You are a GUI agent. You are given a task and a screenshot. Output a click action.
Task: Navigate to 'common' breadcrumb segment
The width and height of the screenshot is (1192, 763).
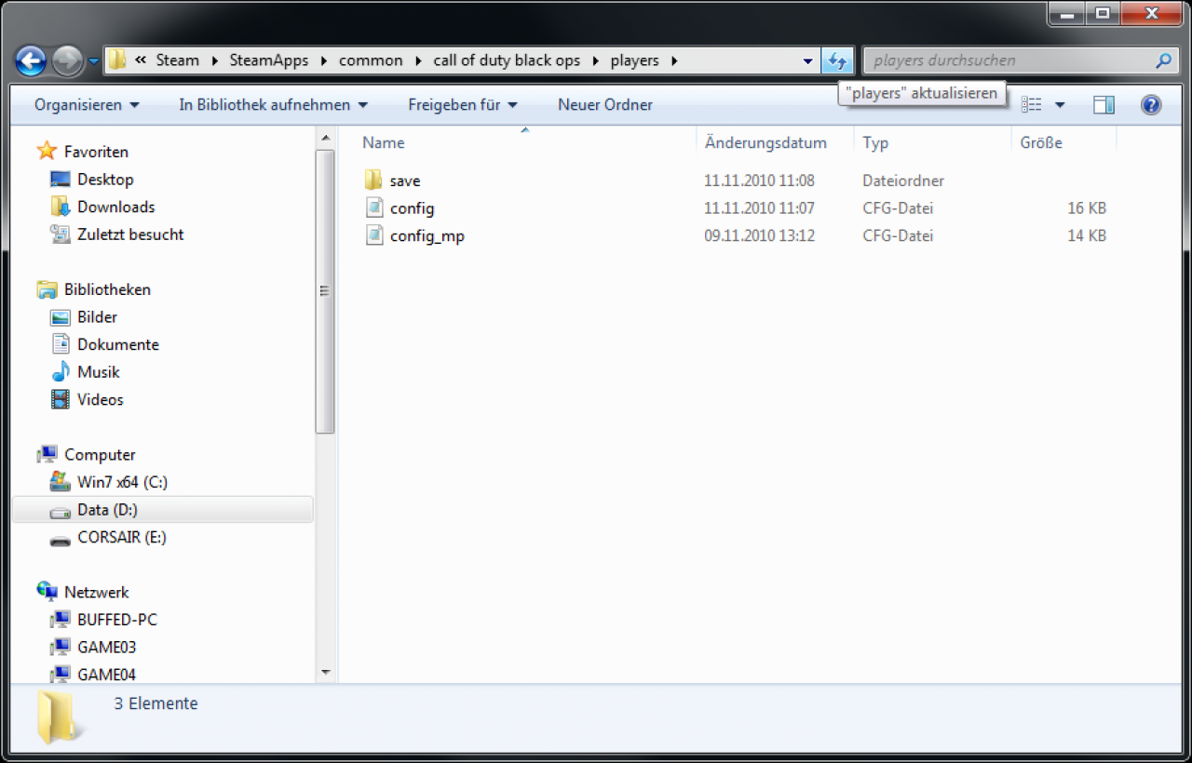[371, 60]
